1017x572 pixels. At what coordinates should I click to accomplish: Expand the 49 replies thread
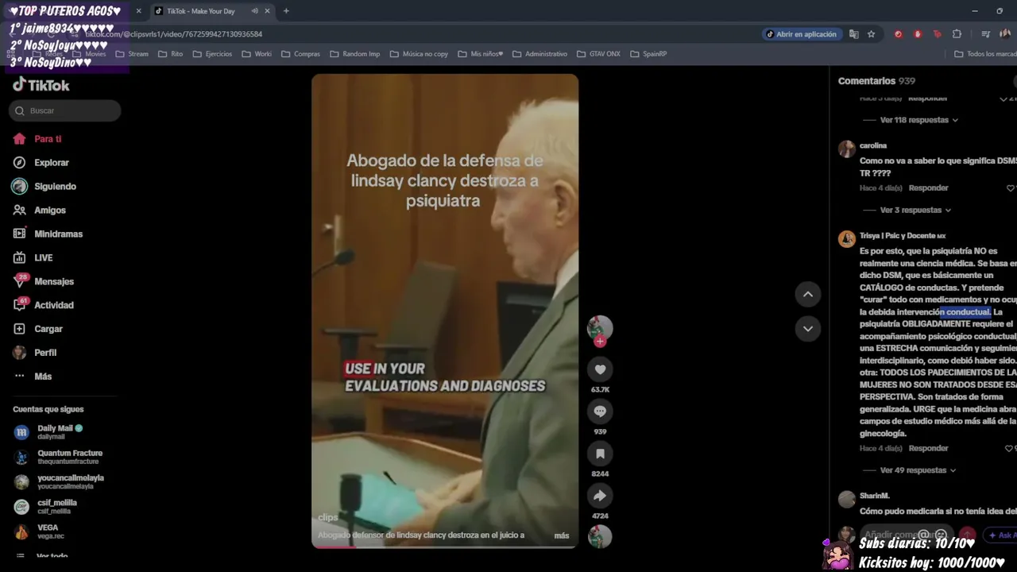point(918,470)
